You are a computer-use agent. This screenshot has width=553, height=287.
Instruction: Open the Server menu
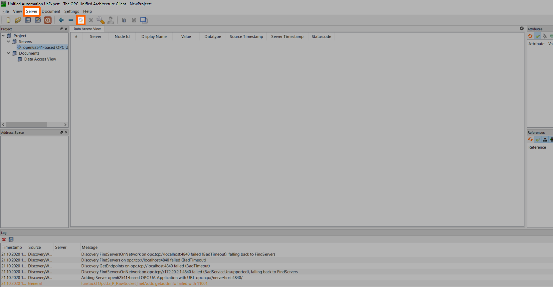coord(32,11)
